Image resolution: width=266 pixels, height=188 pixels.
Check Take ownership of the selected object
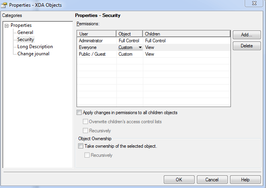pyautogui.click(x=81, y=146)
